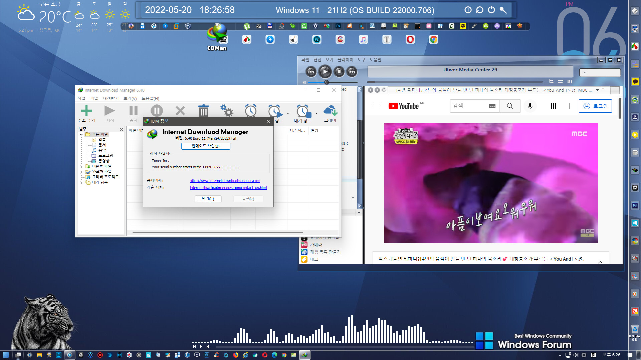Click the trash can Delete Completed icon
641x360 pixels.
(204, 111)
